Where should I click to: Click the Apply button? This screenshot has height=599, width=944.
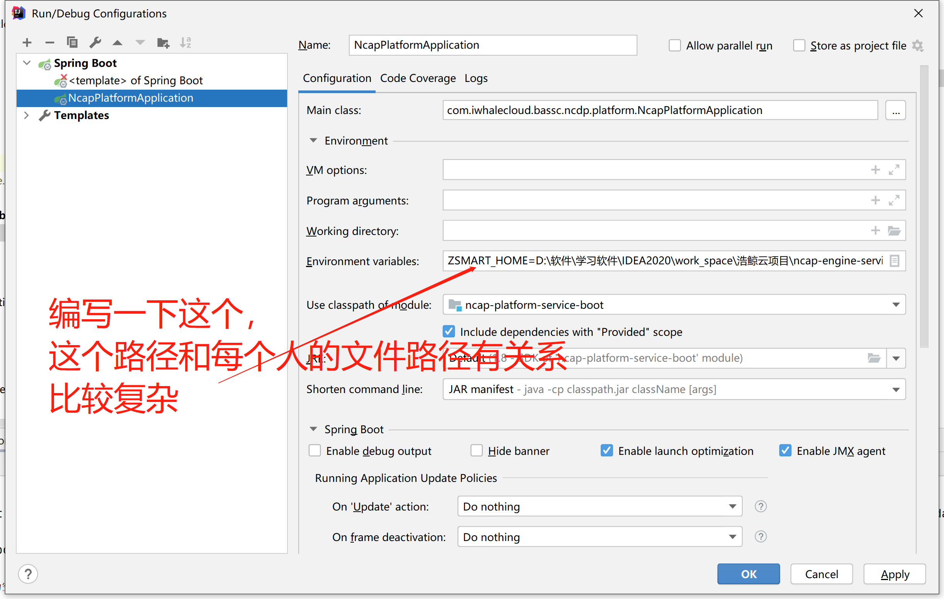pyautogui.click(x=895, y=574)
